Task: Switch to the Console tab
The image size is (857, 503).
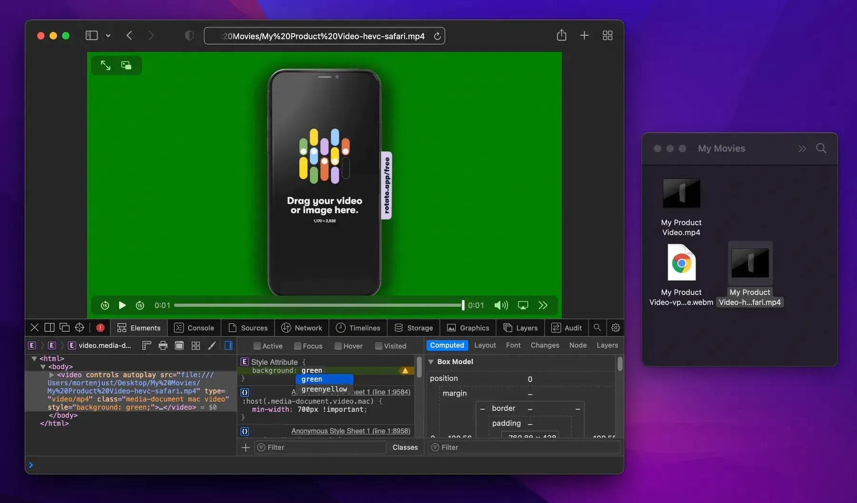Action: point(194,328)
